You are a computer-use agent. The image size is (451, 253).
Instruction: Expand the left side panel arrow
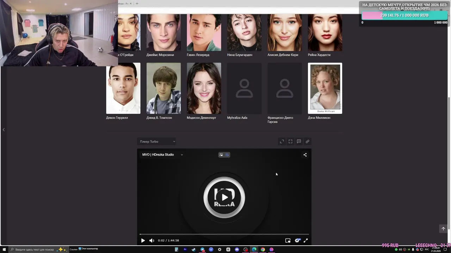pos(4,130)
